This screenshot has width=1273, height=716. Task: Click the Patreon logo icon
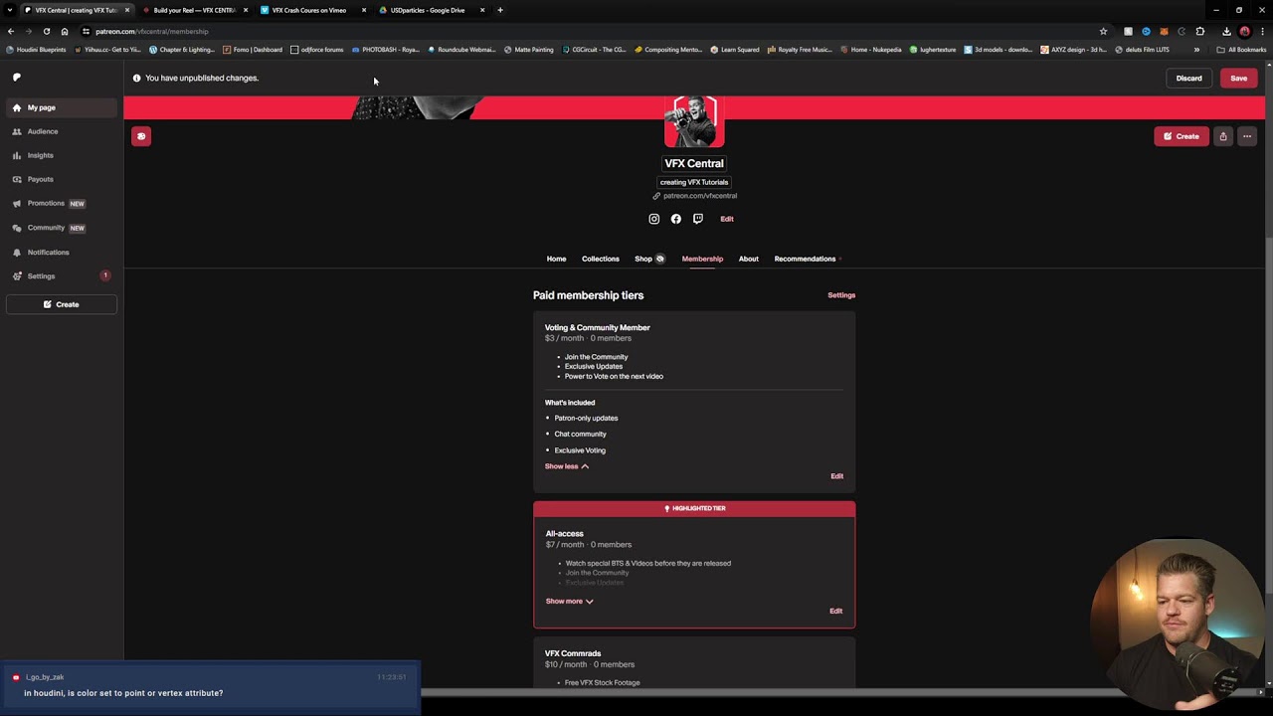[17, 77]
